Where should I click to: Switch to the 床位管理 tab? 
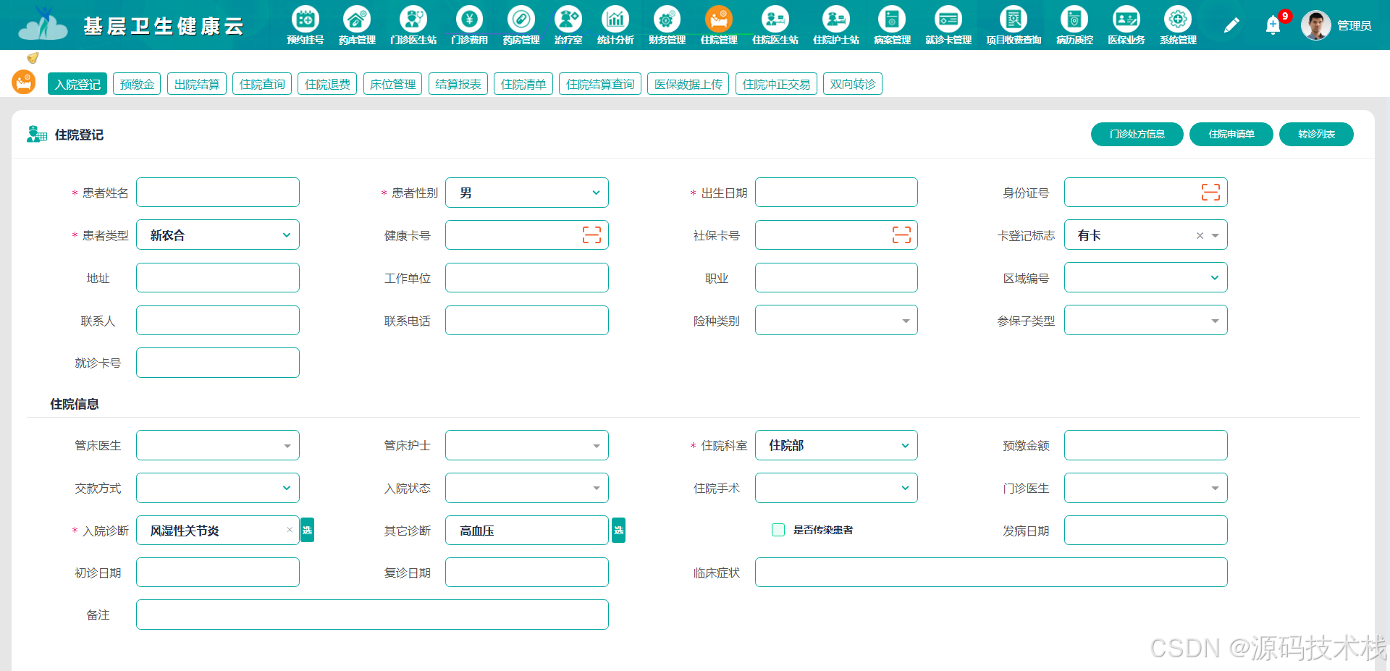click(392, 84)
